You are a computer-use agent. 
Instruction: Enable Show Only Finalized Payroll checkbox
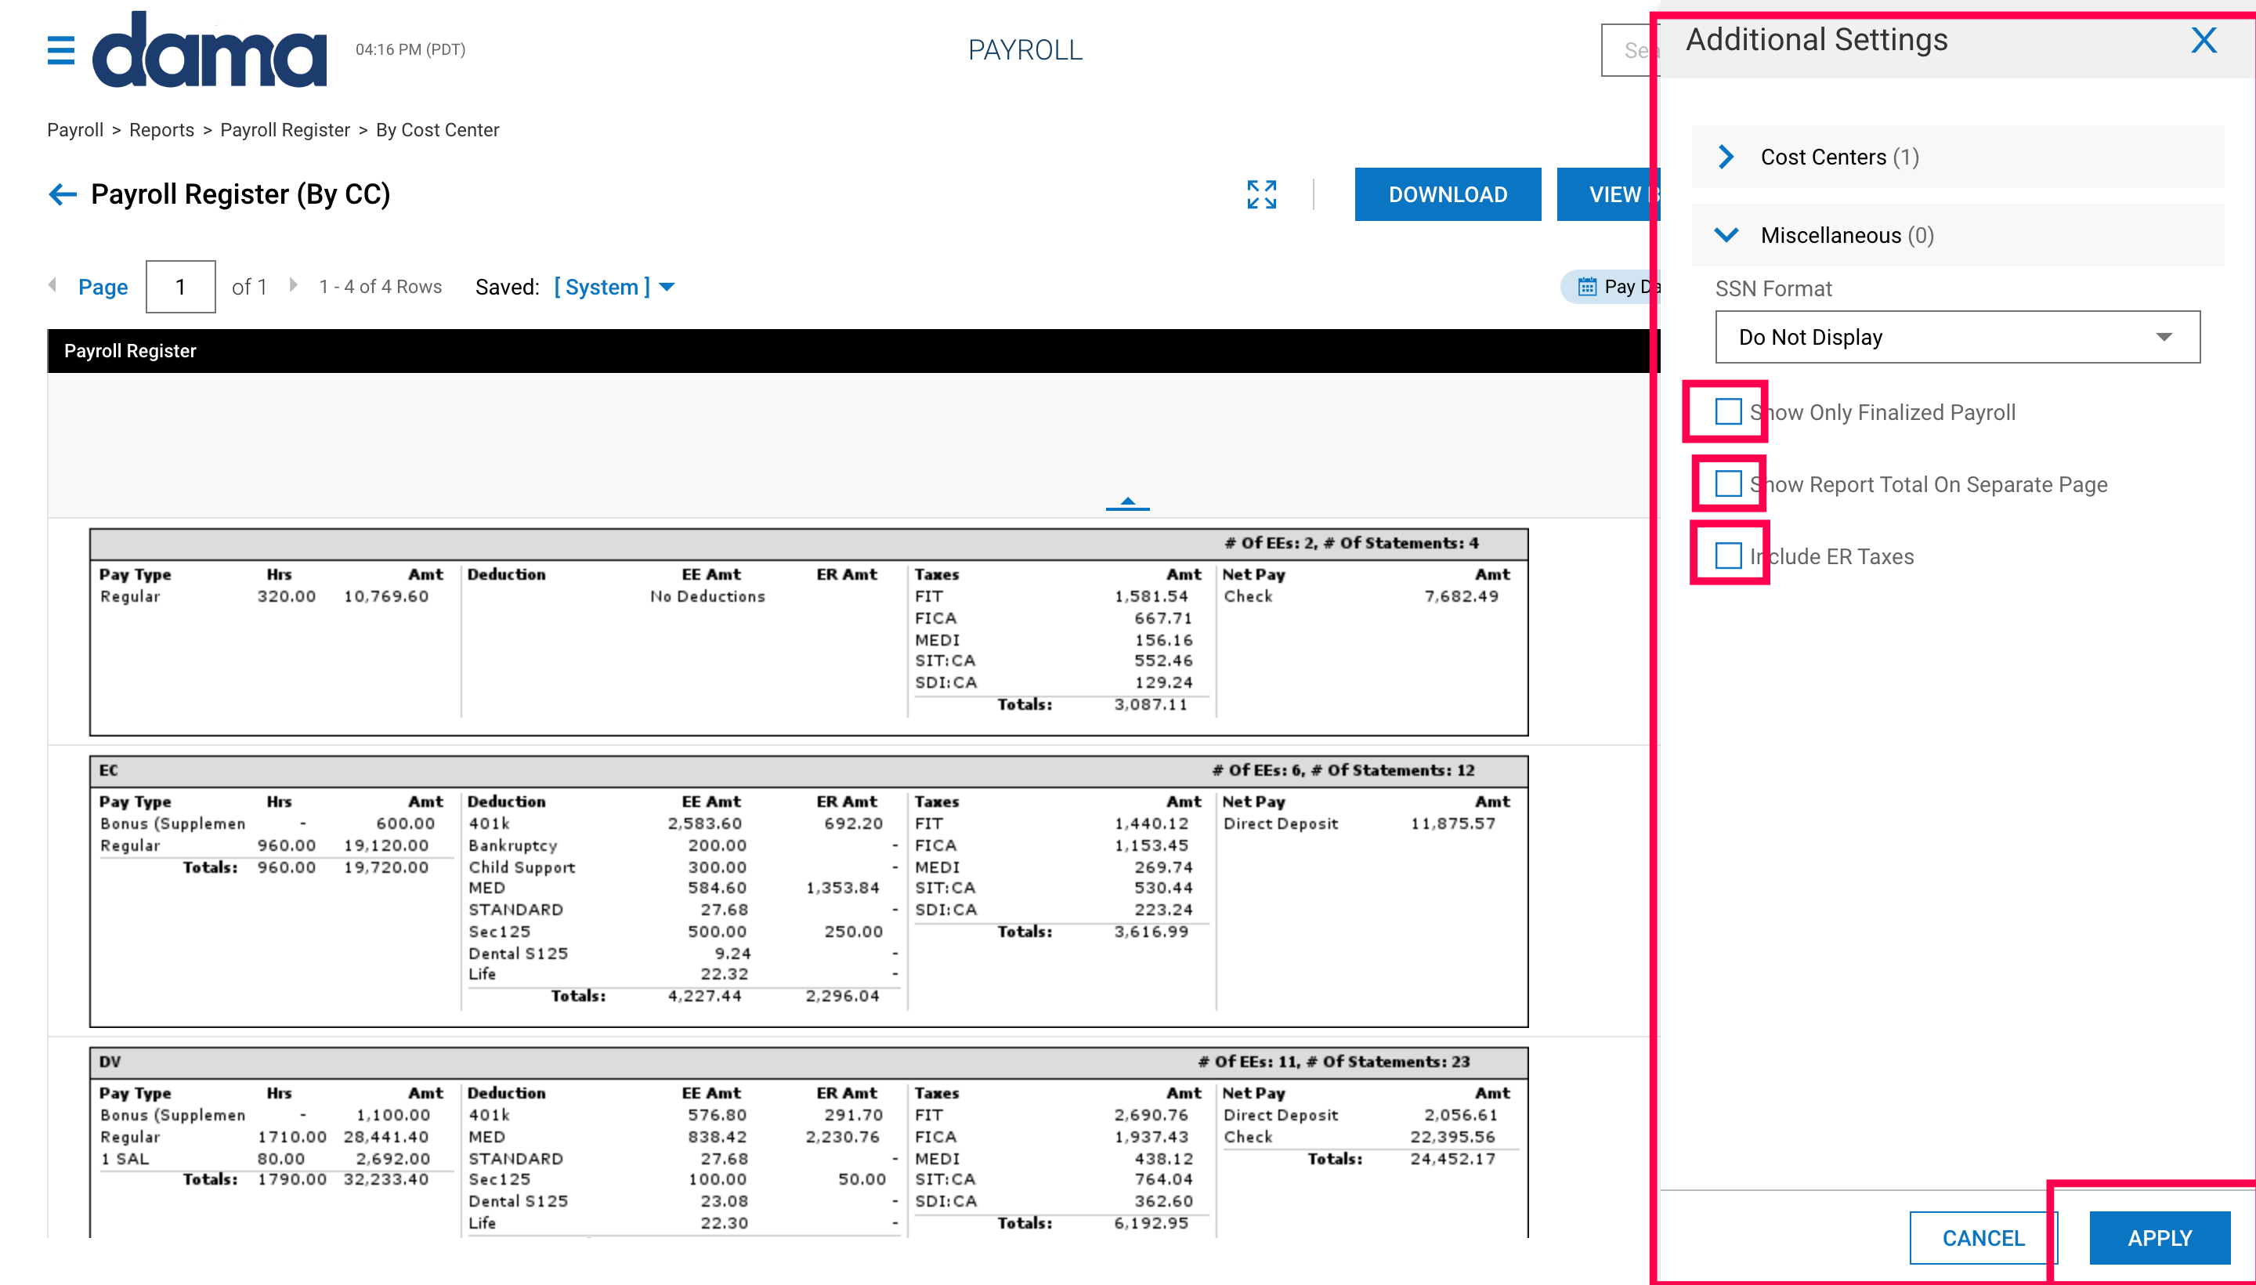point(1727,412)
